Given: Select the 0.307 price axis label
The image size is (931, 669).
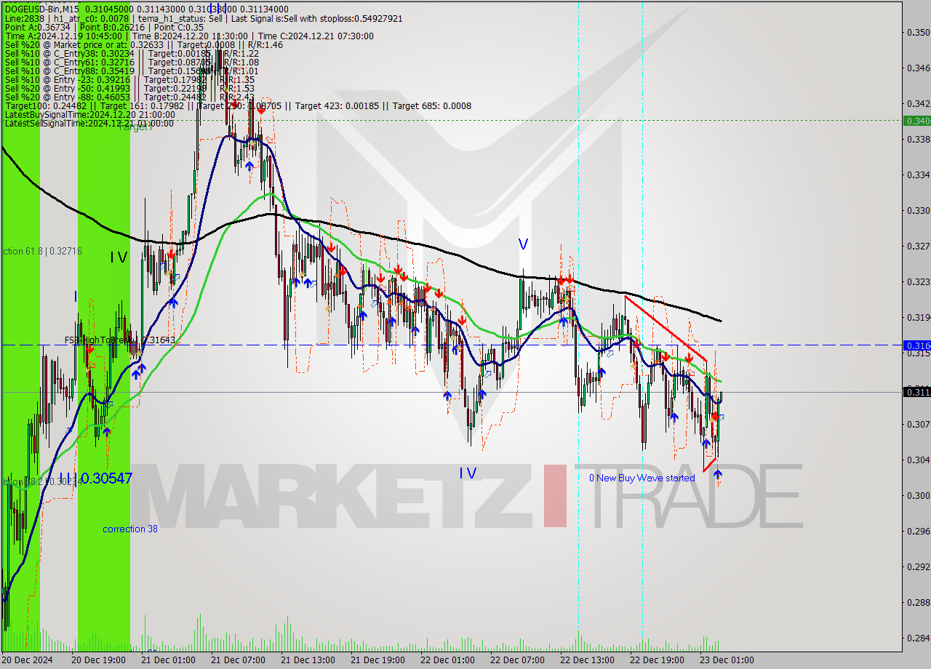Looking at the screenshot, I should pos(918,424).
